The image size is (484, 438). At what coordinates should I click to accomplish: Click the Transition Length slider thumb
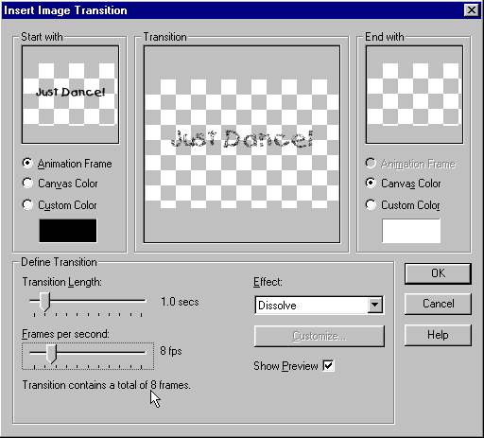44,302
